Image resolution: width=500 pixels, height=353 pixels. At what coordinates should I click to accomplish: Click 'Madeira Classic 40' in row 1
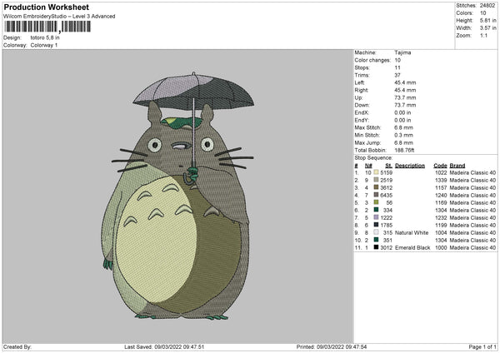472,172
